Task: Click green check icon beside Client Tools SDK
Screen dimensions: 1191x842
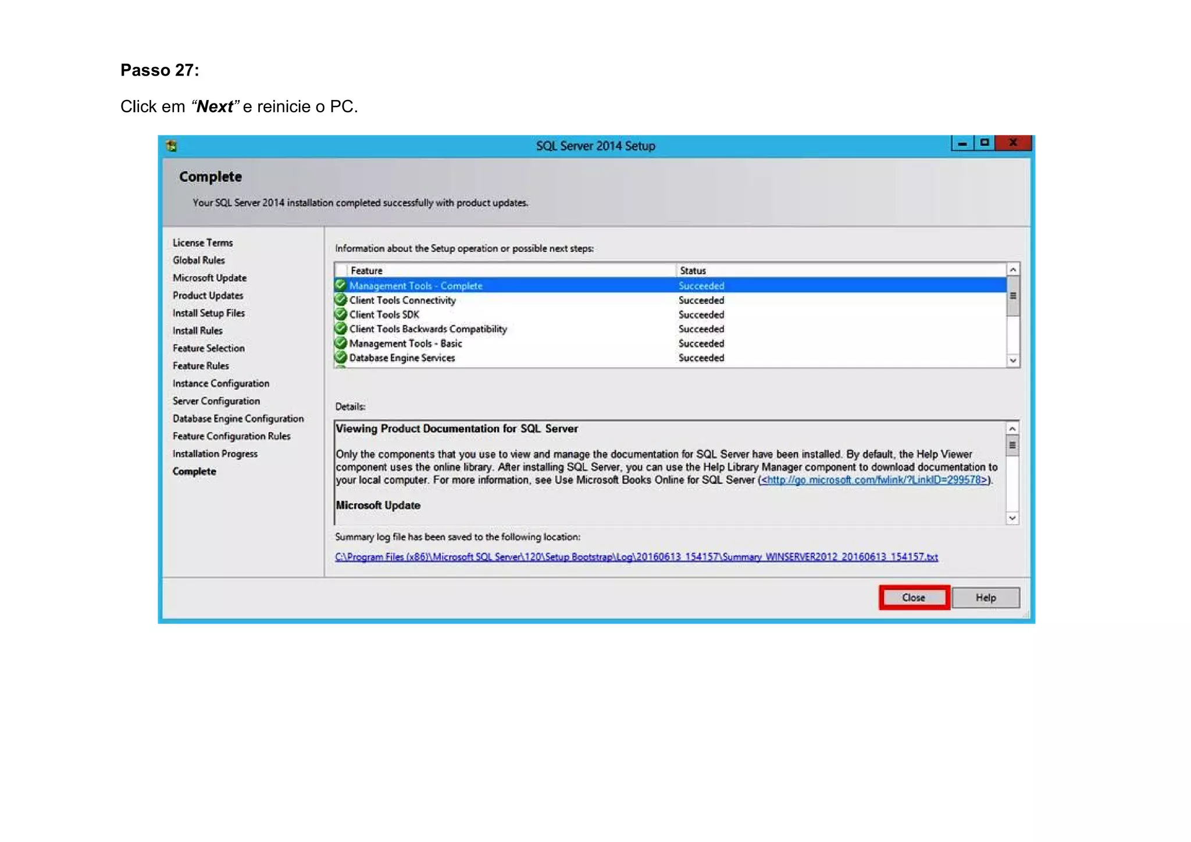Action: (341, 314)
